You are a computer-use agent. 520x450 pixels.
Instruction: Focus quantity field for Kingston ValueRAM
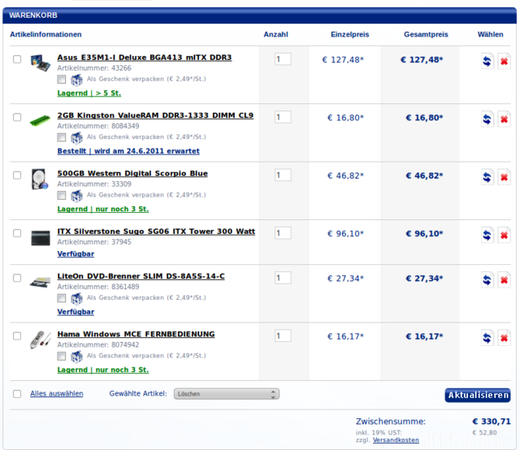click(x=283, y=118)
